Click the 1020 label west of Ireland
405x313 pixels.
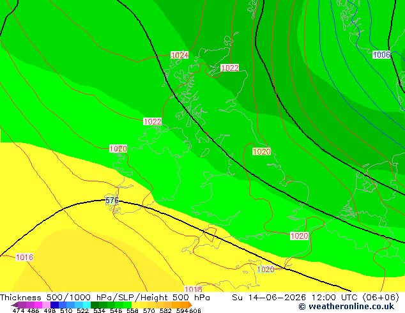(118, 148)
